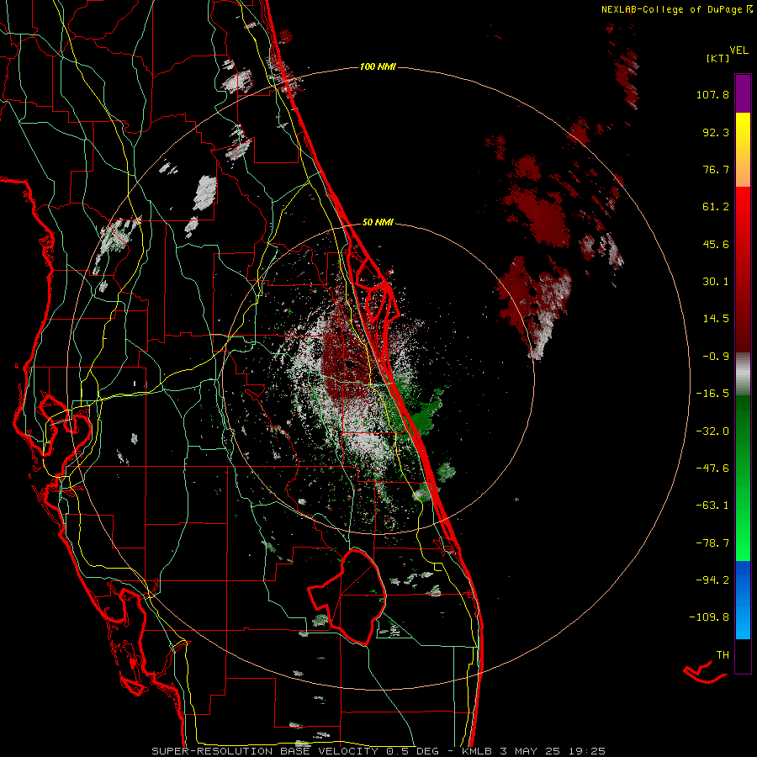Click the -0.9 velocity scale value

tap(716, 357)
